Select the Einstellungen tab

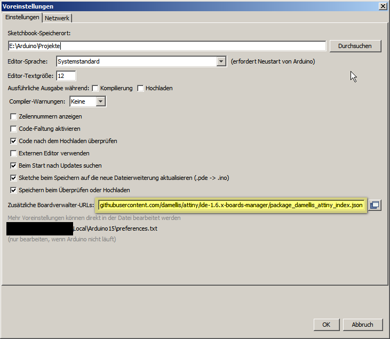[22, 18]
